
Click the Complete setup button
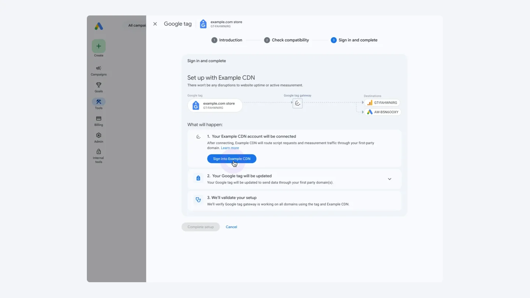coord(201,227)
